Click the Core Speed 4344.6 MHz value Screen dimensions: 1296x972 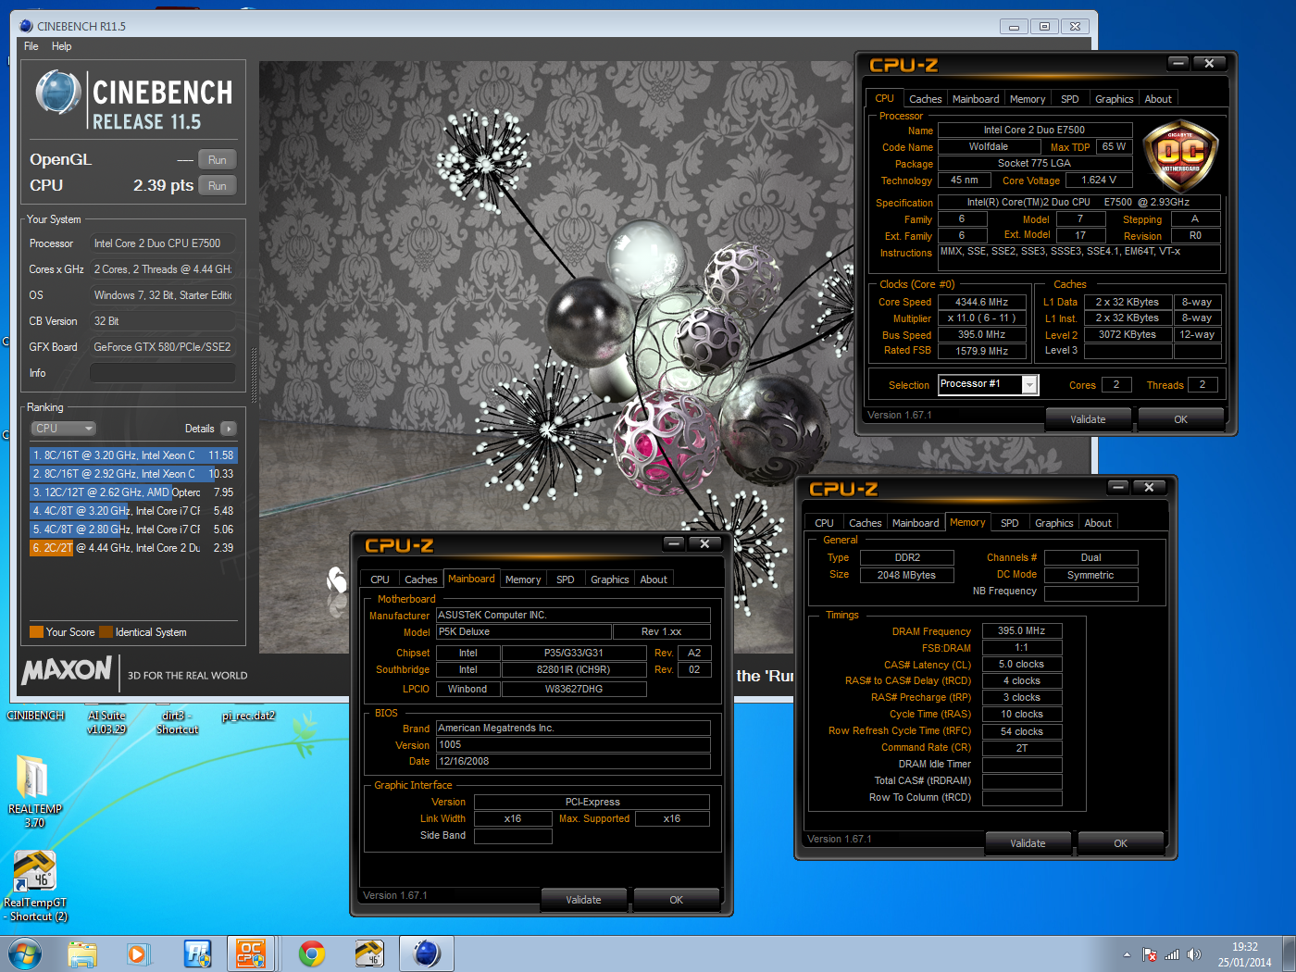coord(981,302)
